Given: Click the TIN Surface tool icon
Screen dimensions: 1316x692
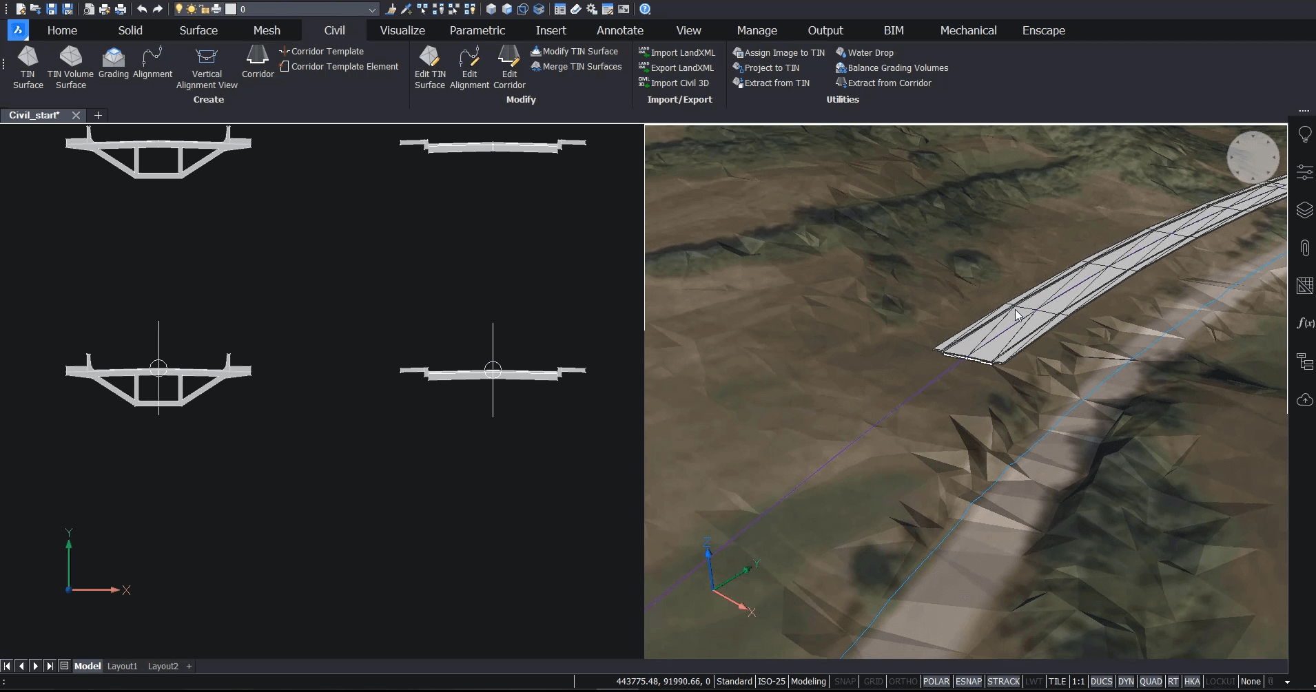Looking at the screenshot, I should point(28,56).
